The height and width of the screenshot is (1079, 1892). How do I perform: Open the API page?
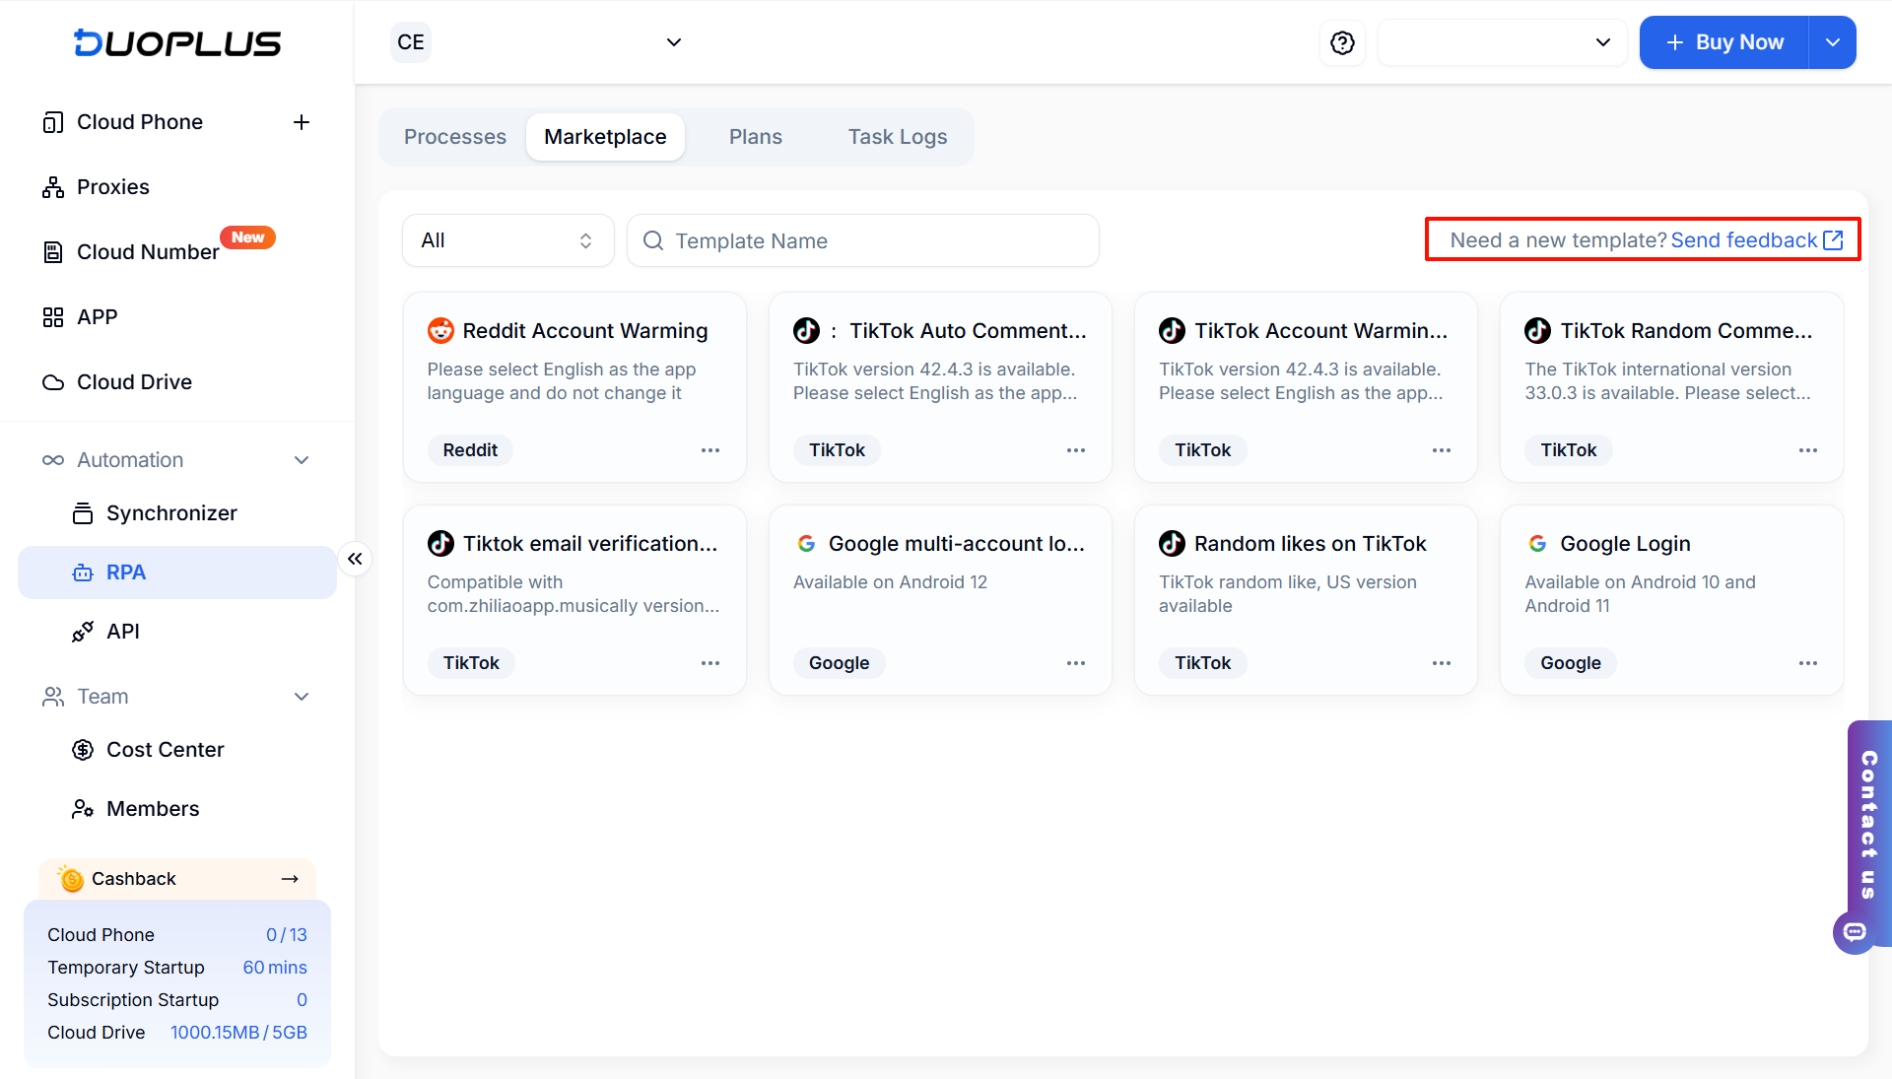point(122,632)
